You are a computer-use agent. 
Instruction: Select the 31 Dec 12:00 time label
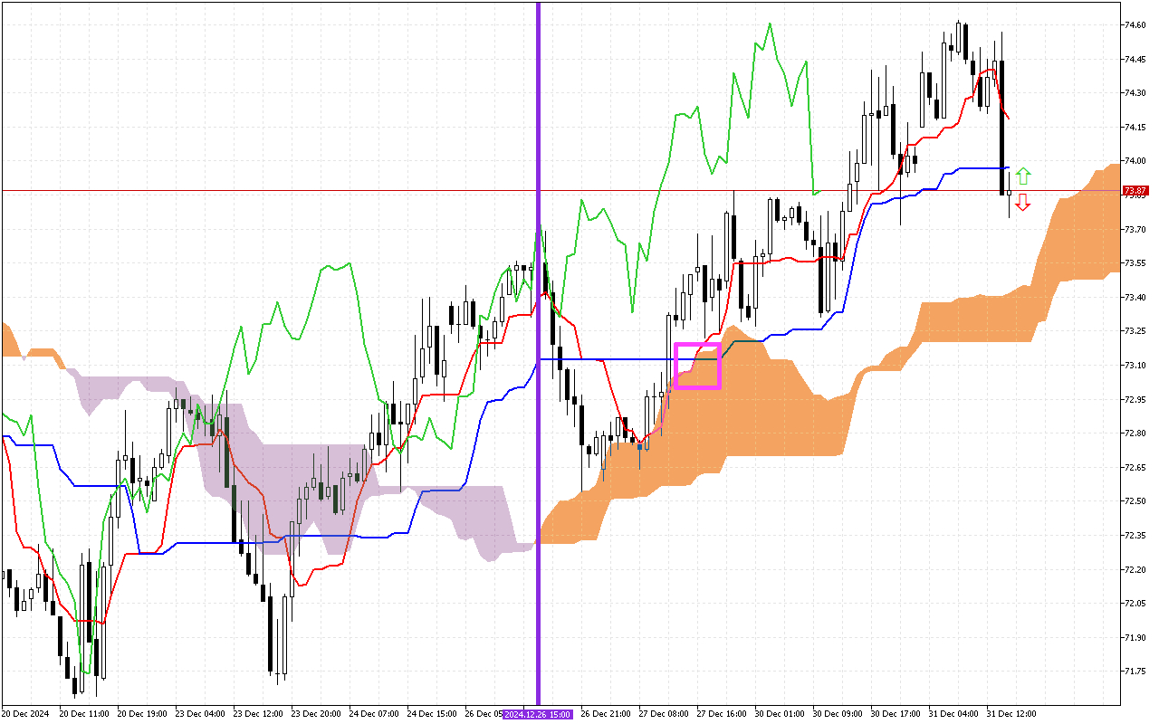[x=1011, y=714]
